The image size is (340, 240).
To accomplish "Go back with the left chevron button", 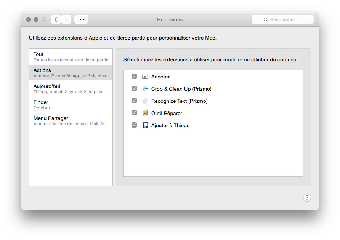I will 56,19.
